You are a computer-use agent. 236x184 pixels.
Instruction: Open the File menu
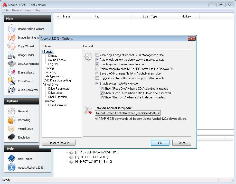click(x=6, y=10)
